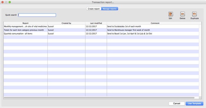This screenshot has height=108, width=206.
Task: Click comment Send to Board 1st Jan
Action: tap(129, 34)
